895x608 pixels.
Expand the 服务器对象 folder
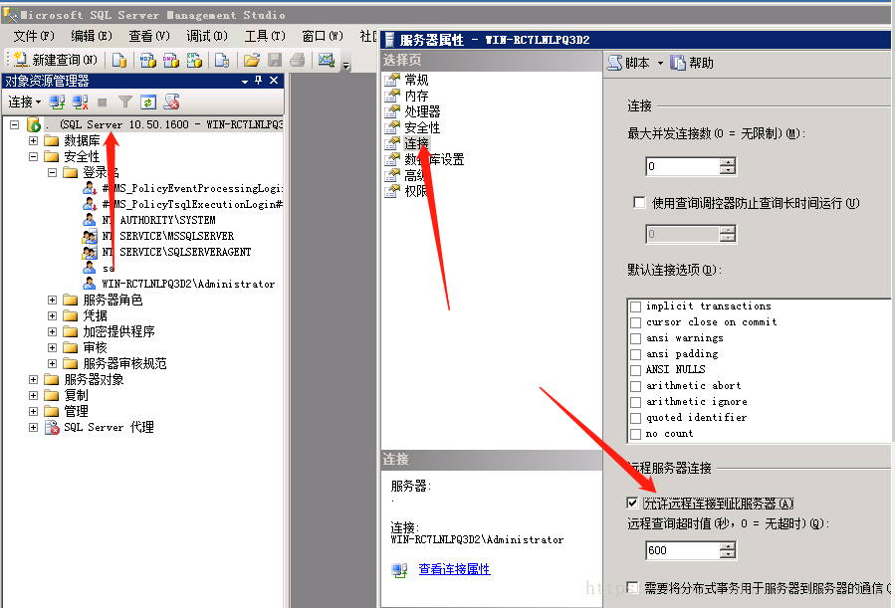coord(34,380)
